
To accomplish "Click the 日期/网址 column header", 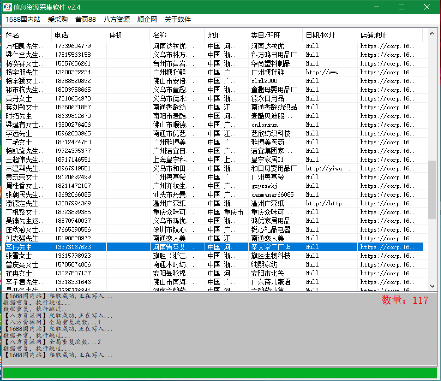I will (330, 35).
